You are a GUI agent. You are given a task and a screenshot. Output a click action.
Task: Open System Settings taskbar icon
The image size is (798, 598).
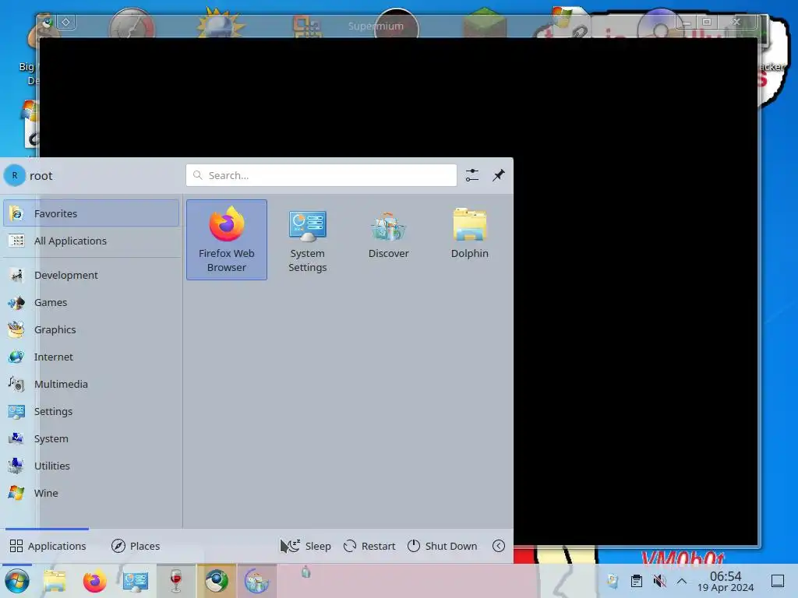[135, 581]
